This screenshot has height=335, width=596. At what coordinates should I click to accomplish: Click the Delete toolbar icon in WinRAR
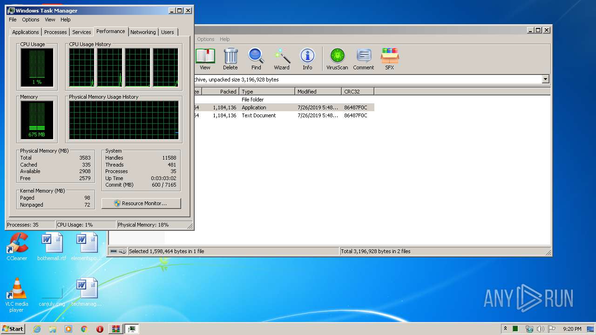(230, 59)
